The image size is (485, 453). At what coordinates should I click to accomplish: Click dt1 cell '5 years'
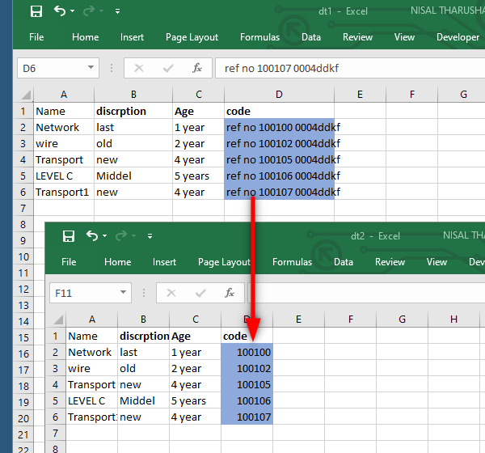[x=198, y=176]
